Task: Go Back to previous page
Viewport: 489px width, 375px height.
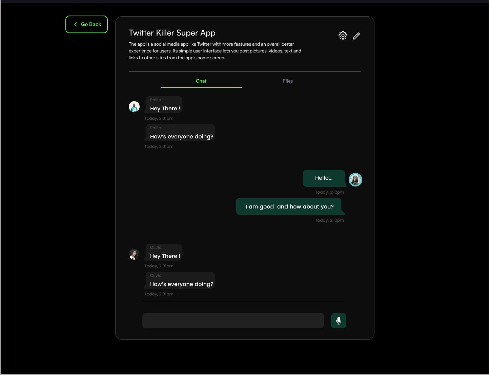Action: 86,24
